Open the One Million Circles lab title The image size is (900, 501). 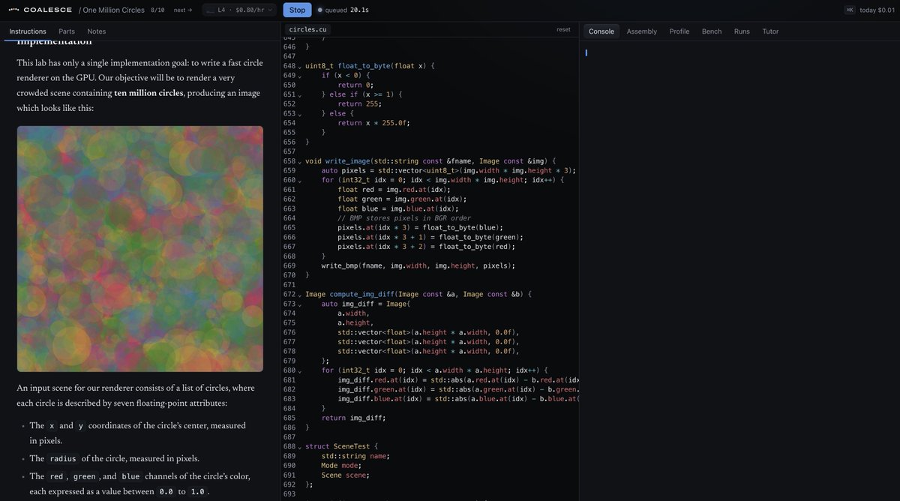pos(113,10)
